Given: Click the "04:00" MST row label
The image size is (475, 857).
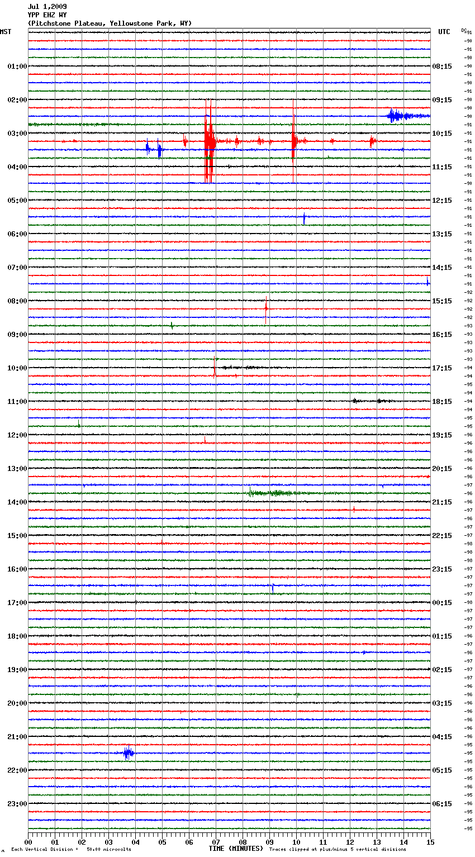Looking at the screenshot, I should [17, 166].
